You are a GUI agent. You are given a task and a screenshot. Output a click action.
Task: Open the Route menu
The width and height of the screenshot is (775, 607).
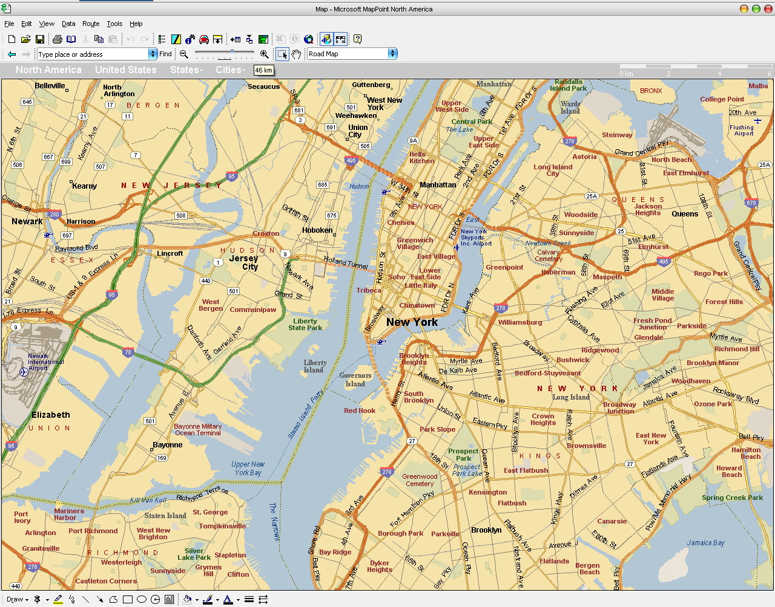pyautogui.click(x=91, y=24)
